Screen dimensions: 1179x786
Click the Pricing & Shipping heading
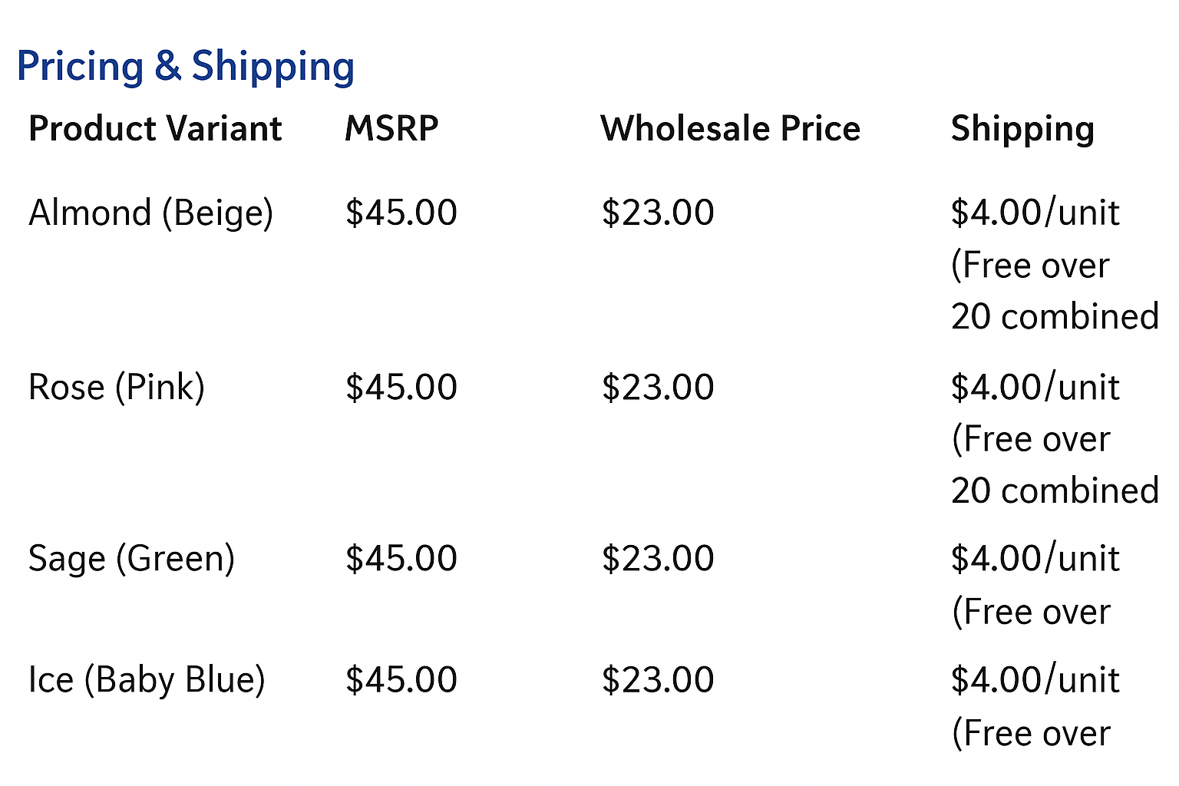(x=185, y=66)
